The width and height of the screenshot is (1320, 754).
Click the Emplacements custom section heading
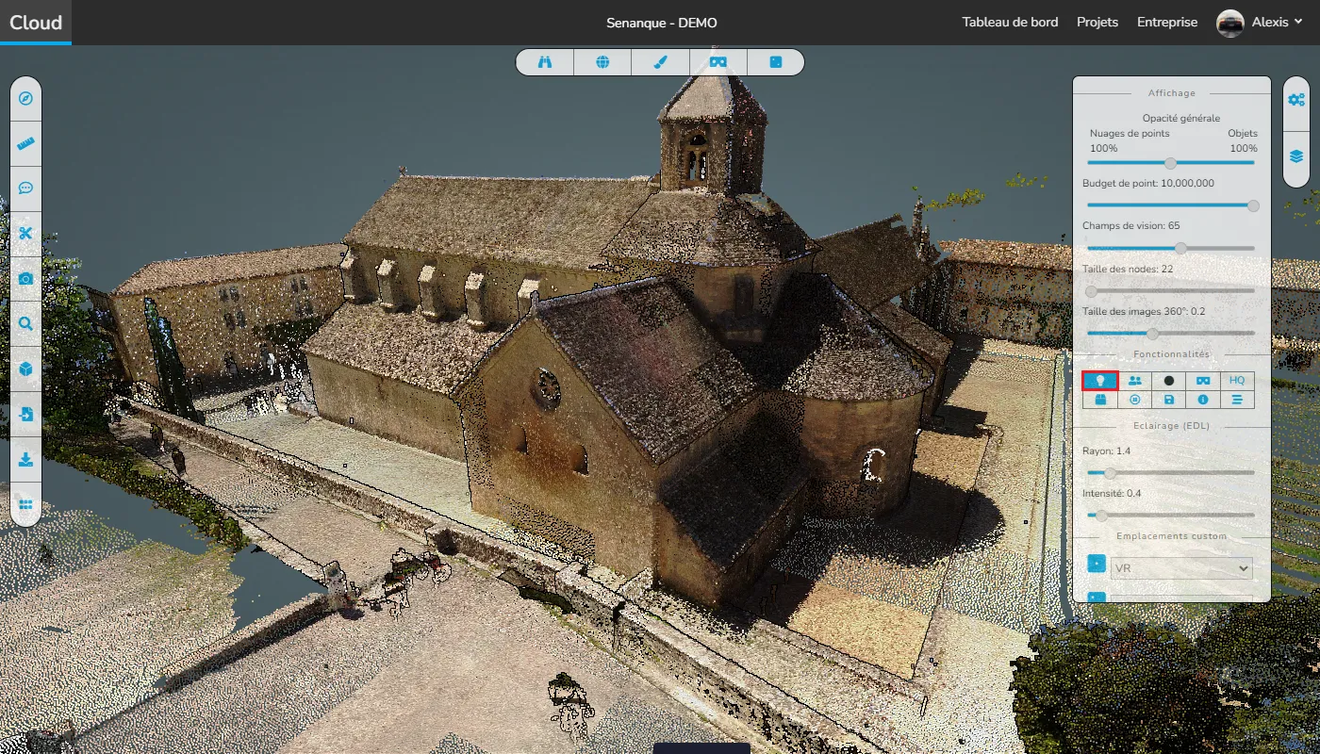tap(1172, 536)
